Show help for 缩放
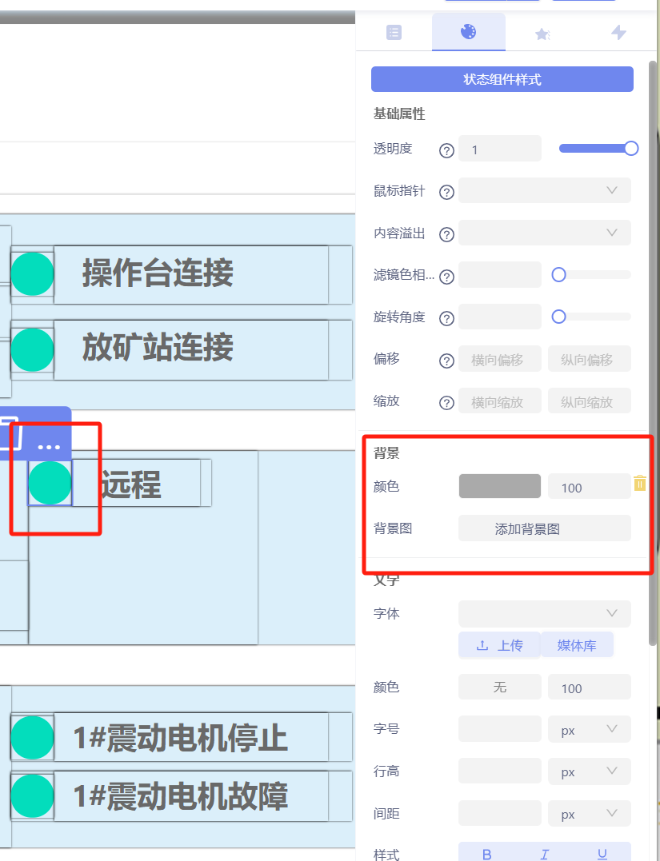Screen dimensions: 660x861 (x=446, y=403)
